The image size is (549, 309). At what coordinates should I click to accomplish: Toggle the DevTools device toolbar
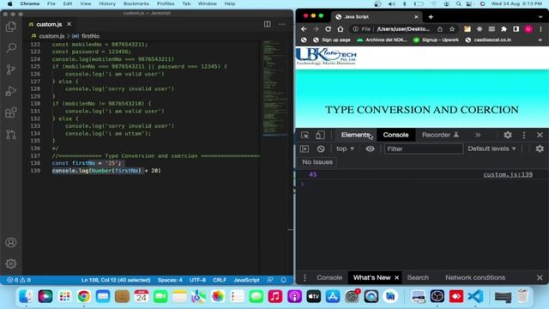pyautogui.click(x=320, y=135)
